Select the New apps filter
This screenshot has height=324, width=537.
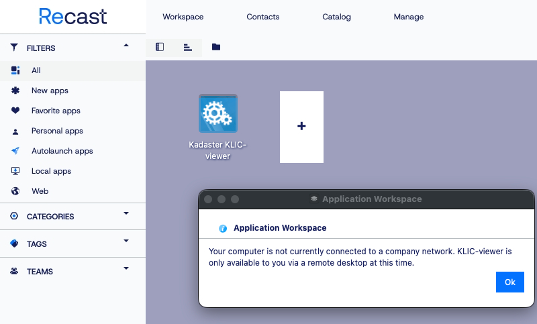pyautogui.click(x=50, y=91)
